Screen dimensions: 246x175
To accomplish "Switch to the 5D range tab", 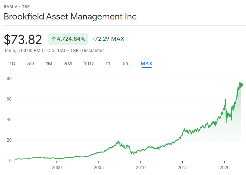I will [30, 63].
